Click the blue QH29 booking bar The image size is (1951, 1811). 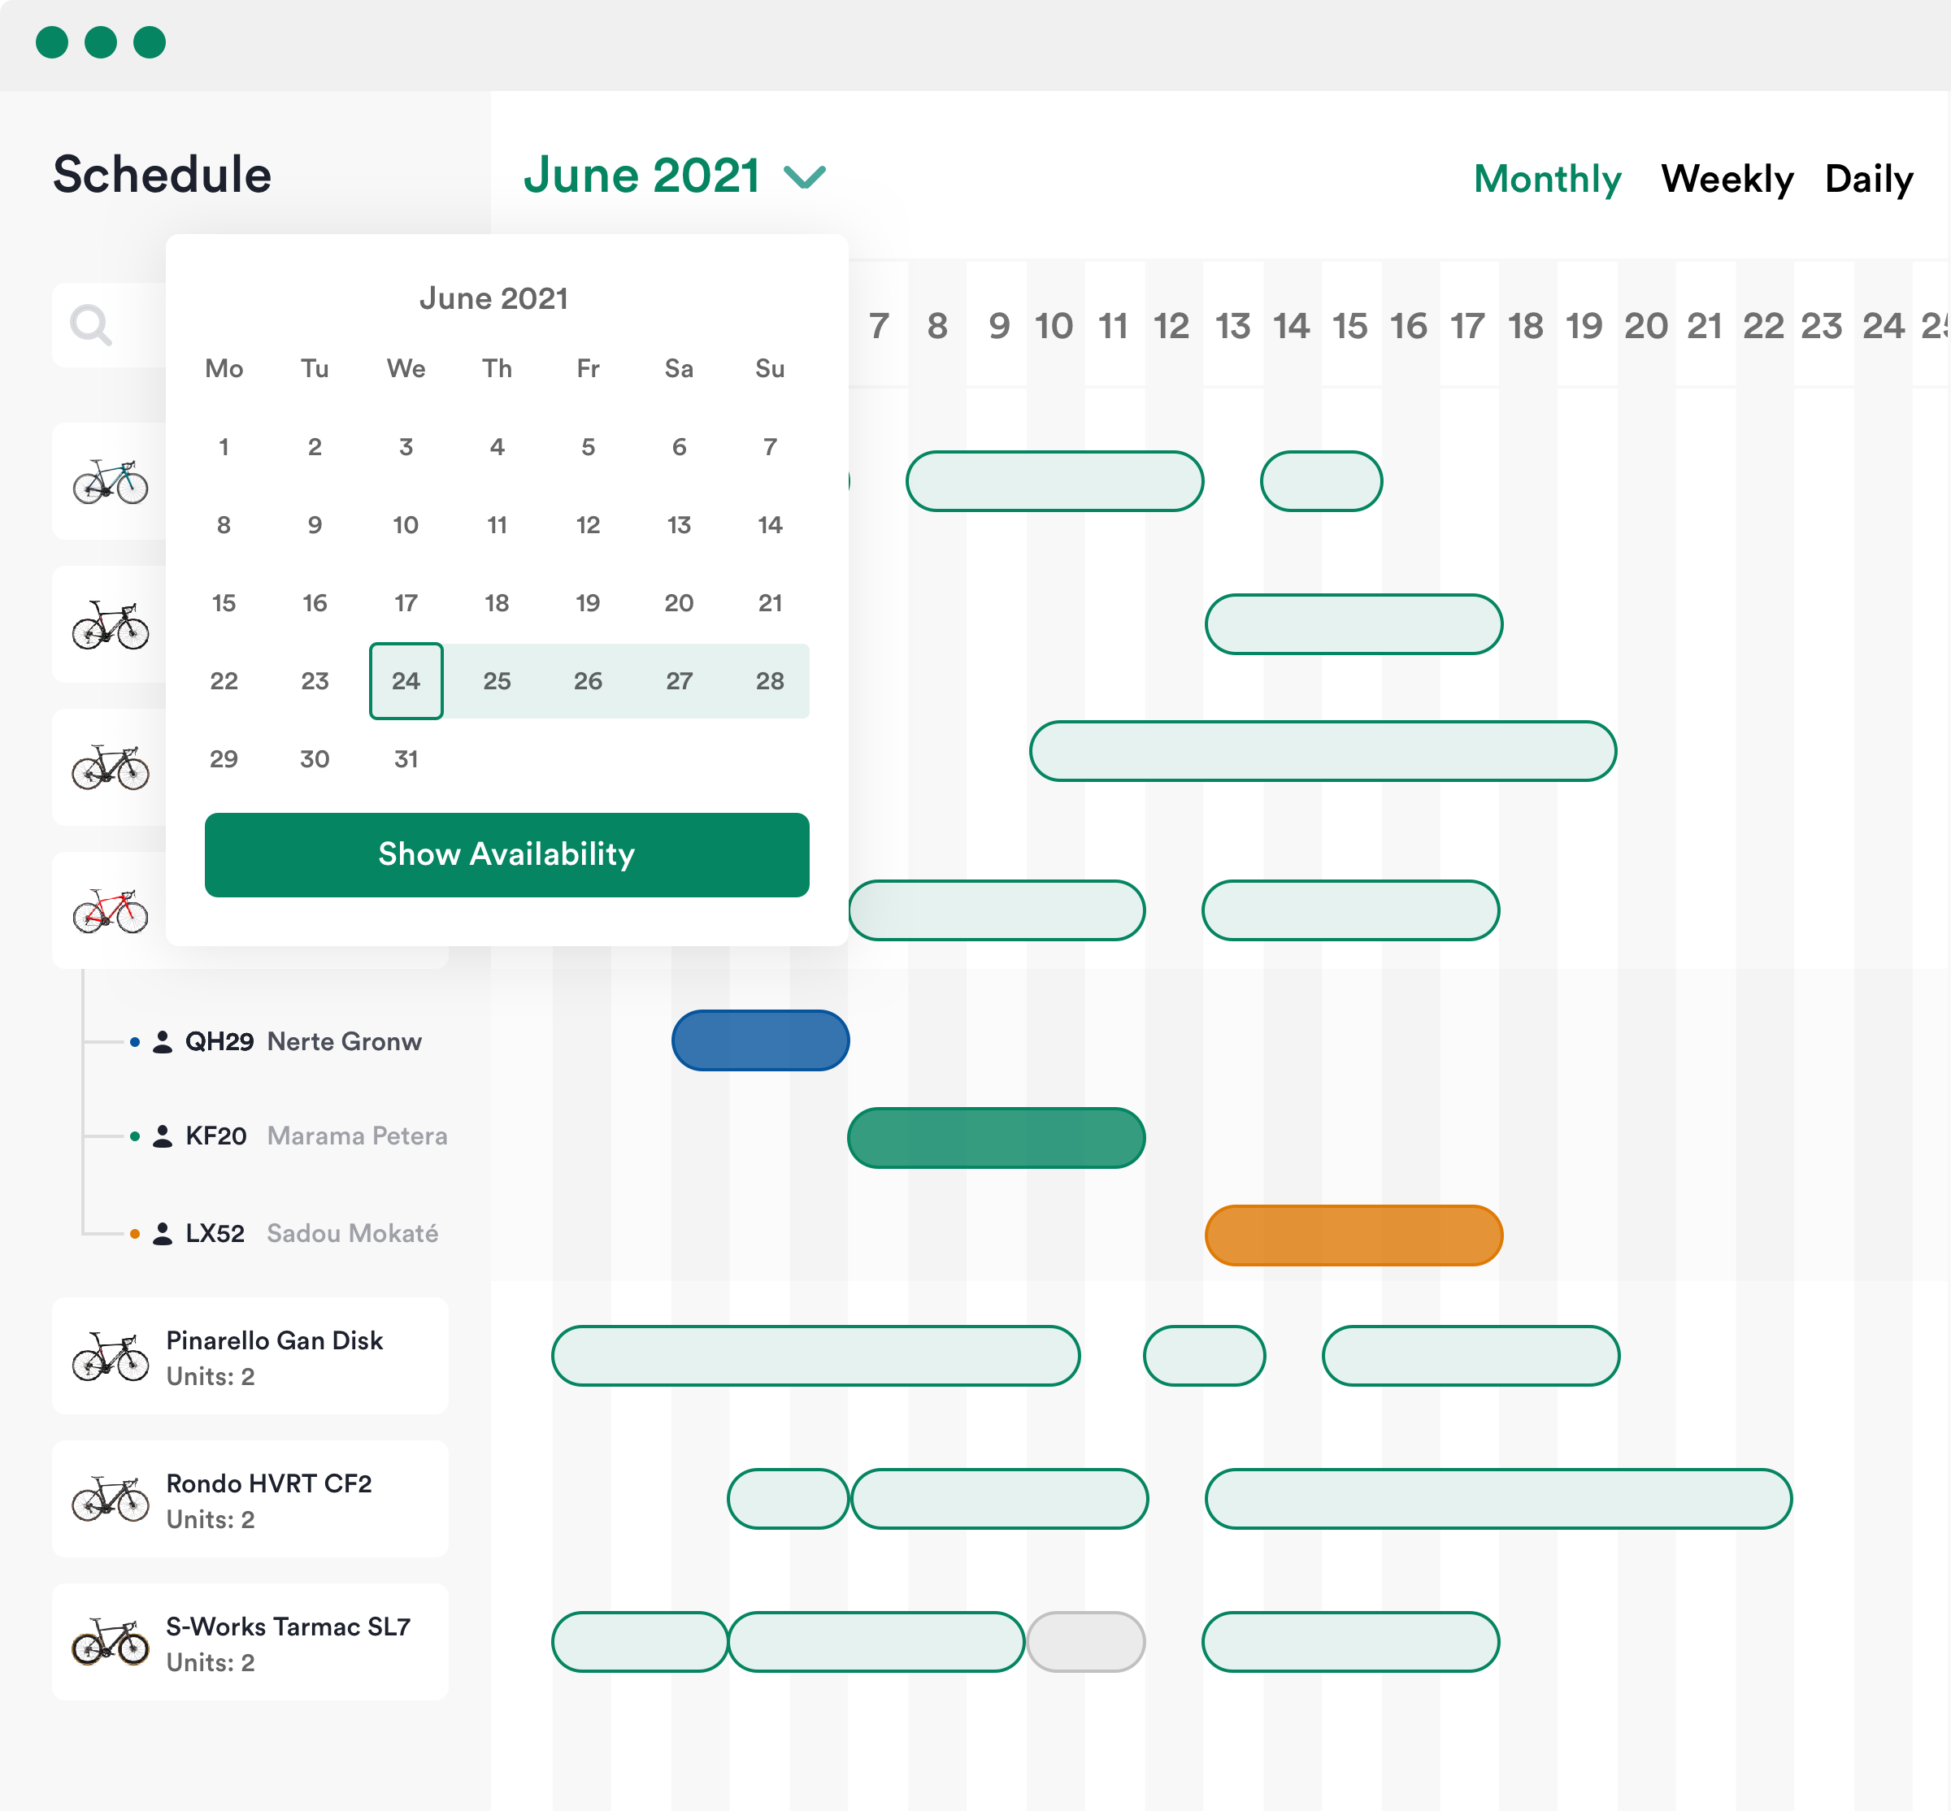tap(760, 1040)
